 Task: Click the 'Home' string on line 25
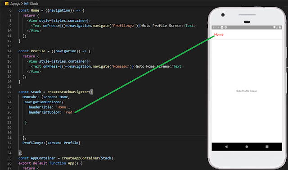coord(62,107)
